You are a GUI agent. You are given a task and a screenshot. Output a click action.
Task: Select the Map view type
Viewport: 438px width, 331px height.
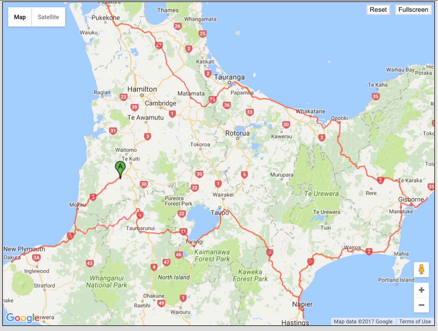[x=20, y=17]
